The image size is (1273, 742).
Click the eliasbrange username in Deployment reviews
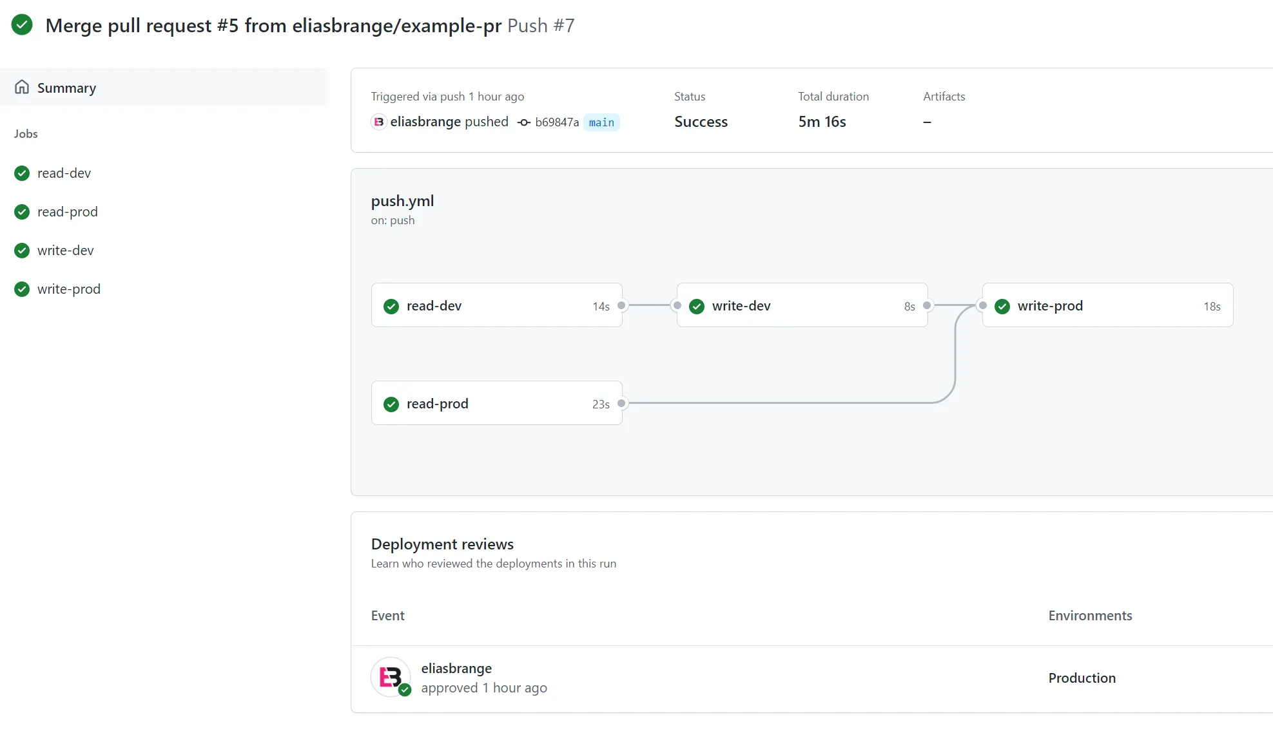[456, 668]
